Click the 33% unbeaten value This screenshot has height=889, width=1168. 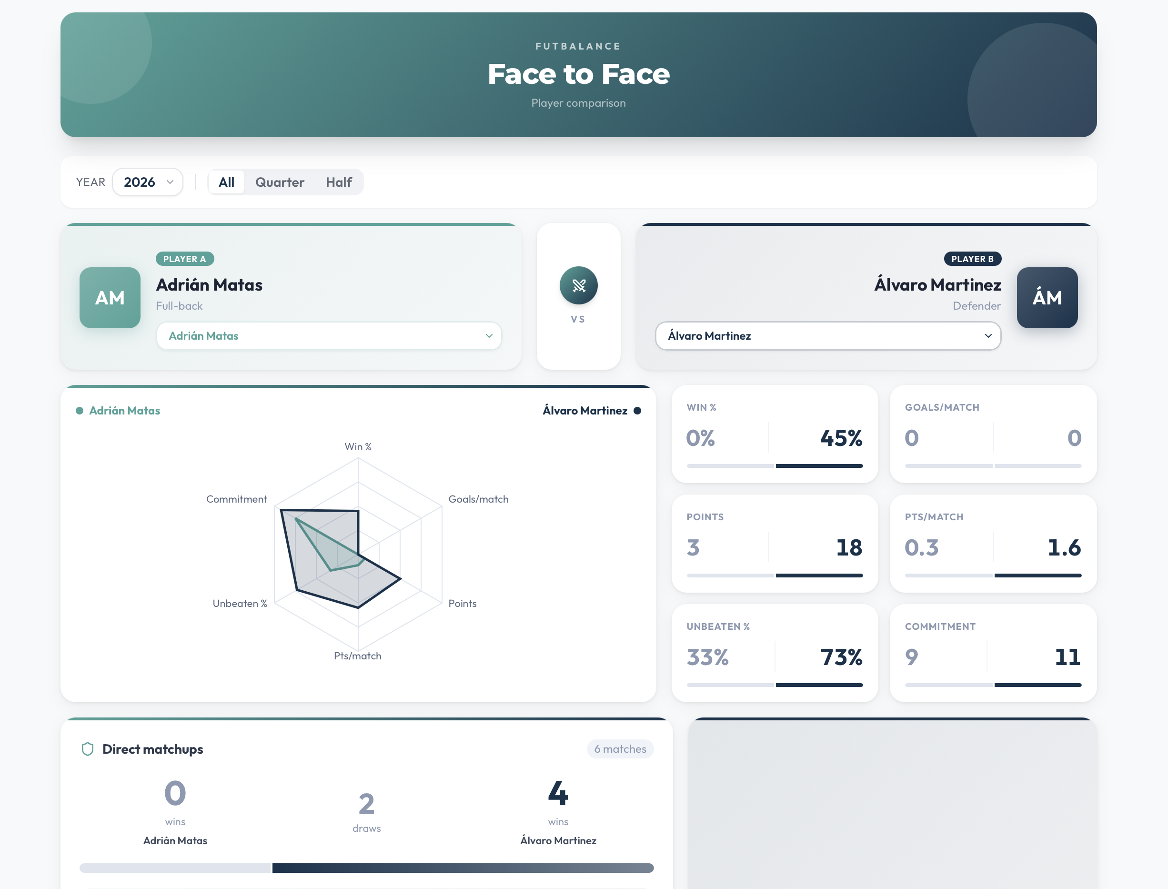(x=707, y=657)
